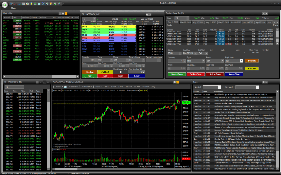Increase the option Quantity stepper
Image resolution: width=281 pixels, height=175 pixels.
(184, 60)
